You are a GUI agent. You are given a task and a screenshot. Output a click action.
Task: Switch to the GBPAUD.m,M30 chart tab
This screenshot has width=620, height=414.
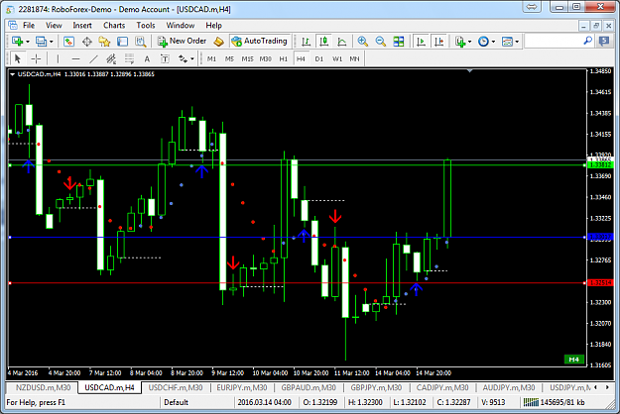[x=309, y=387]
